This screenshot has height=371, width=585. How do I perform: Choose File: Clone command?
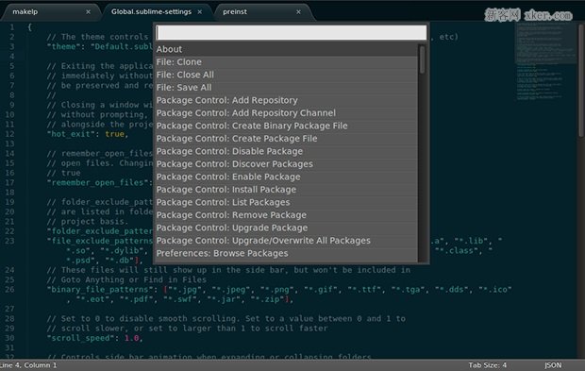coord(286,62)
